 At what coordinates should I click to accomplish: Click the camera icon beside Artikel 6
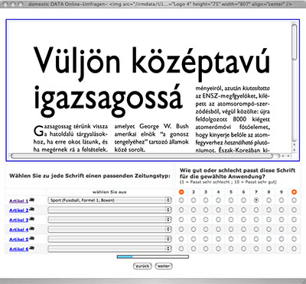pos(31,248)
